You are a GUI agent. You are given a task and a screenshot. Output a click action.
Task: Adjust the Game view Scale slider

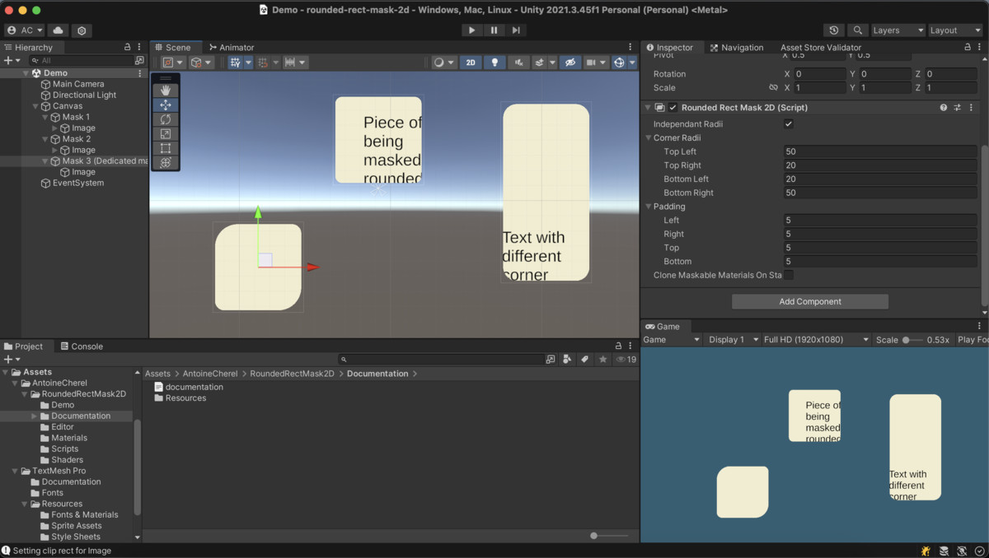911,340
